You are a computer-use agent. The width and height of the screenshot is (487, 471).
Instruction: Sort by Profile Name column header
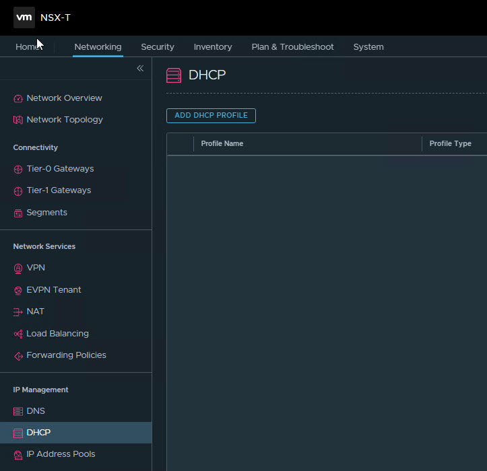pos(222,144)
